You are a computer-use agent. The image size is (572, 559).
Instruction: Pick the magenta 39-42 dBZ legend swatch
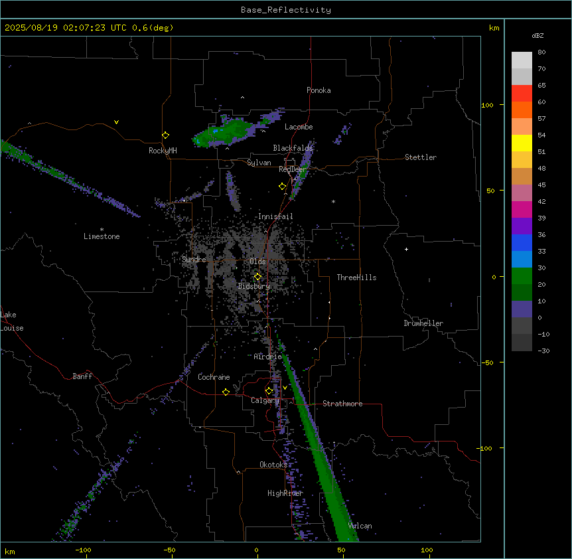(x=522, y=209)
